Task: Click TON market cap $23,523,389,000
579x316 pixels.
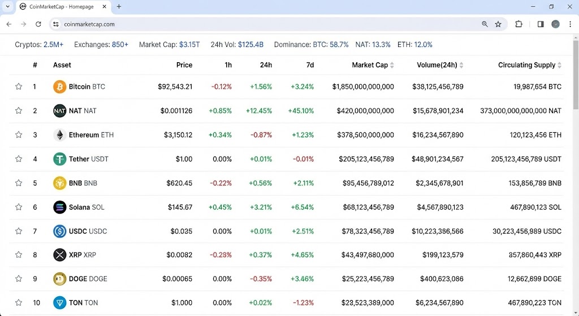Action: (368, 302)
